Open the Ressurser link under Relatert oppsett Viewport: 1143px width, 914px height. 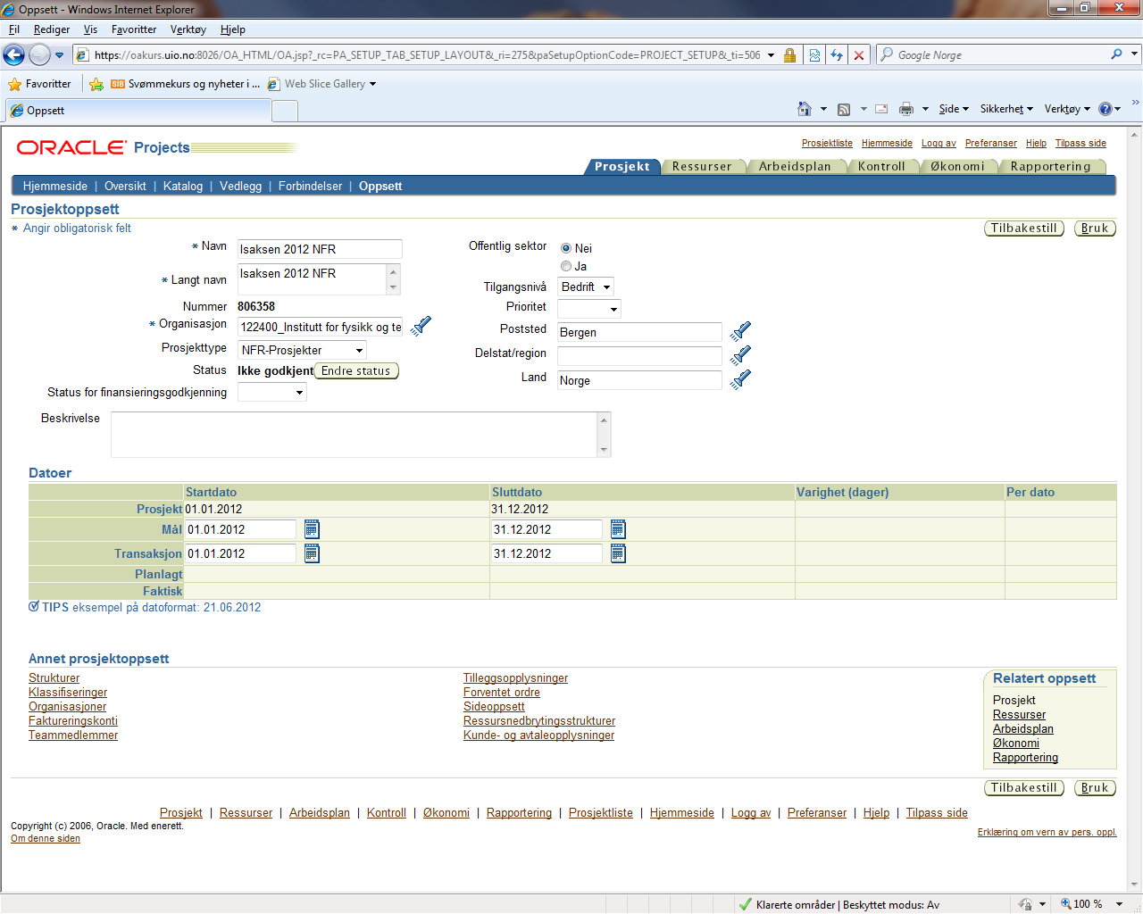coord(1019,714)
